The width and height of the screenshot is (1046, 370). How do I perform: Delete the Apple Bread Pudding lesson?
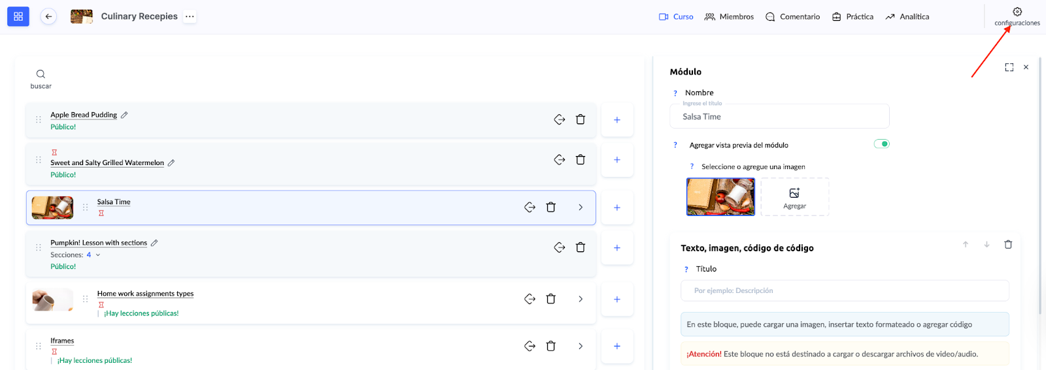click(580, 119)
